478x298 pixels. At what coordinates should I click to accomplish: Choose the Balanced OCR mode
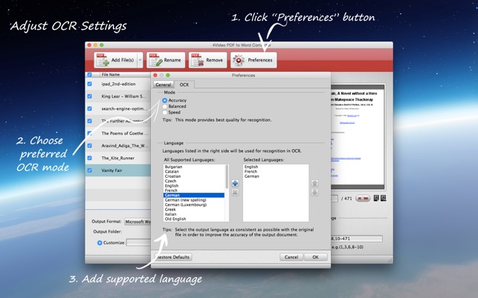[x=164, y=106]
